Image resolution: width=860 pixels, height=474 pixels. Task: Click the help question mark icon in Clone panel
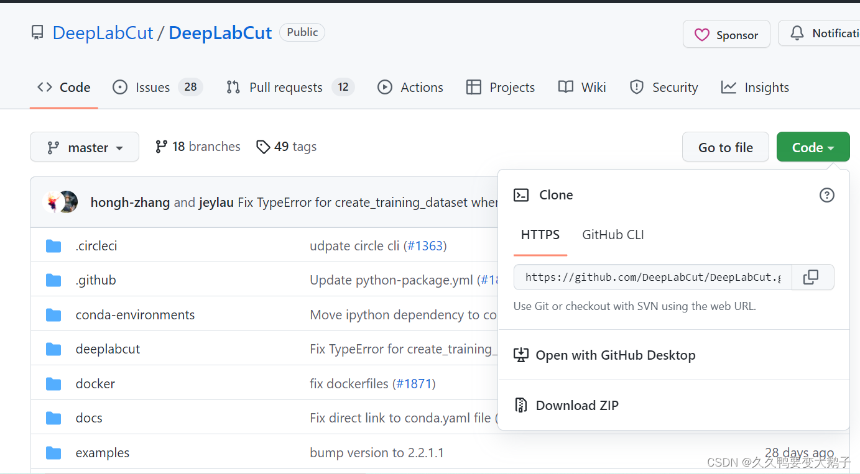pyautogui.click(x=826, y=195)
